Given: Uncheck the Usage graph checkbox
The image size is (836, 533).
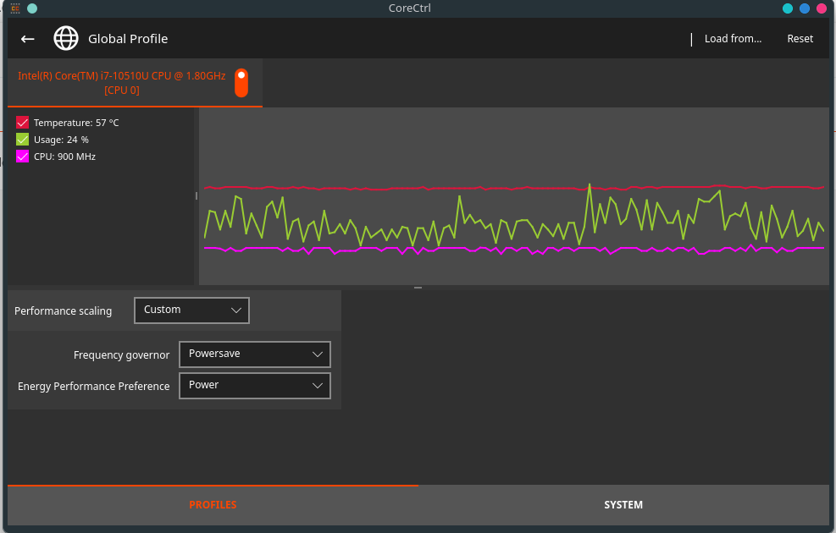Looking at the screenshot, I should (22, 140).
